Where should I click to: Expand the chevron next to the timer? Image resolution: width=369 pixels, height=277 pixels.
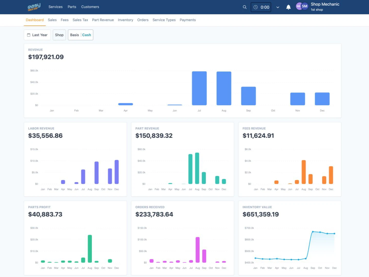(x=278, y=7)
